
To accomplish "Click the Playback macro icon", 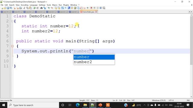I will pos(97,8).
